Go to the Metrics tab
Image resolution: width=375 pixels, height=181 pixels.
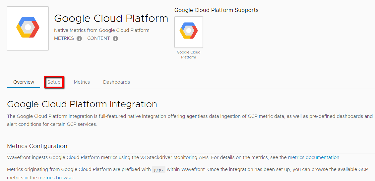[82, 82]
